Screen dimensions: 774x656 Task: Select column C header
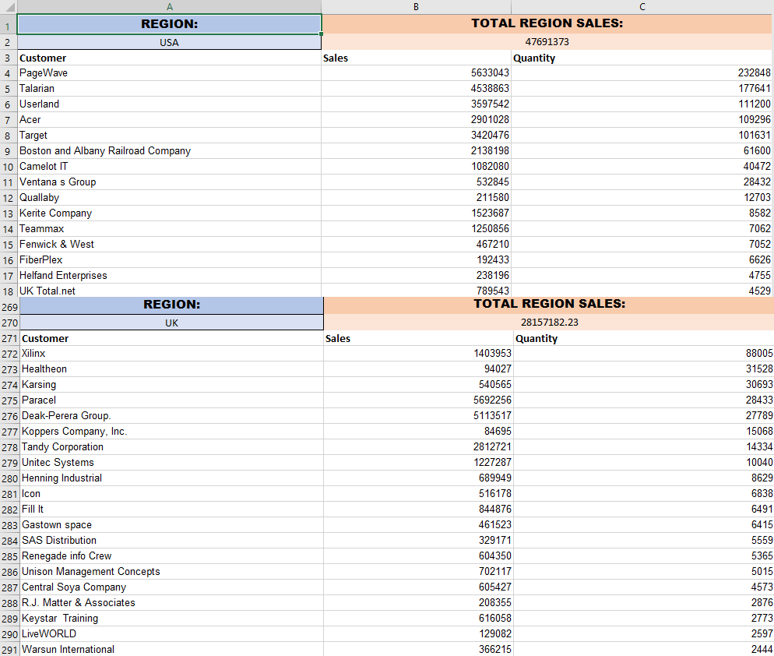pos(642,6)
